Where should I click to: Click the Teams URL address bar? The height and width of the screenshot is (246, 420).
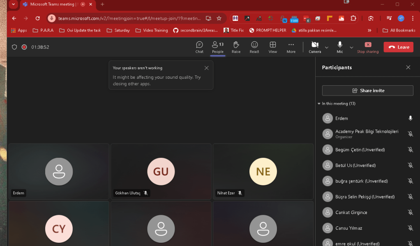coord(129,18)
